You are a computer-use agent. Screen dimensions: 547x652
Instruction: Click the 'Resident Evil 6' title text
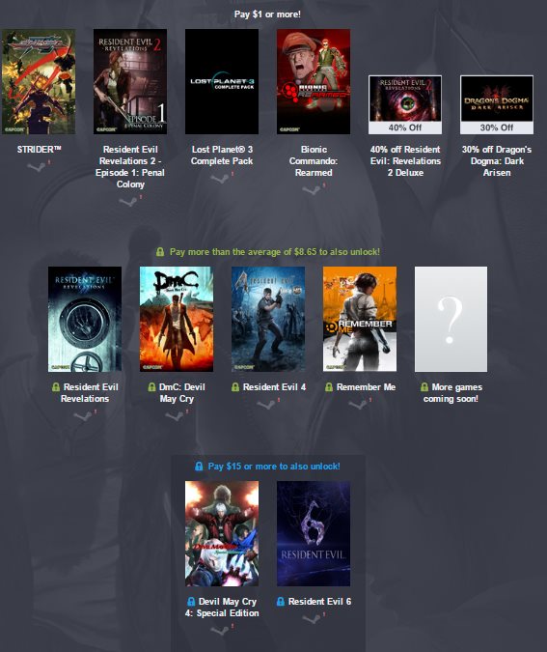(x=320, y=602)
